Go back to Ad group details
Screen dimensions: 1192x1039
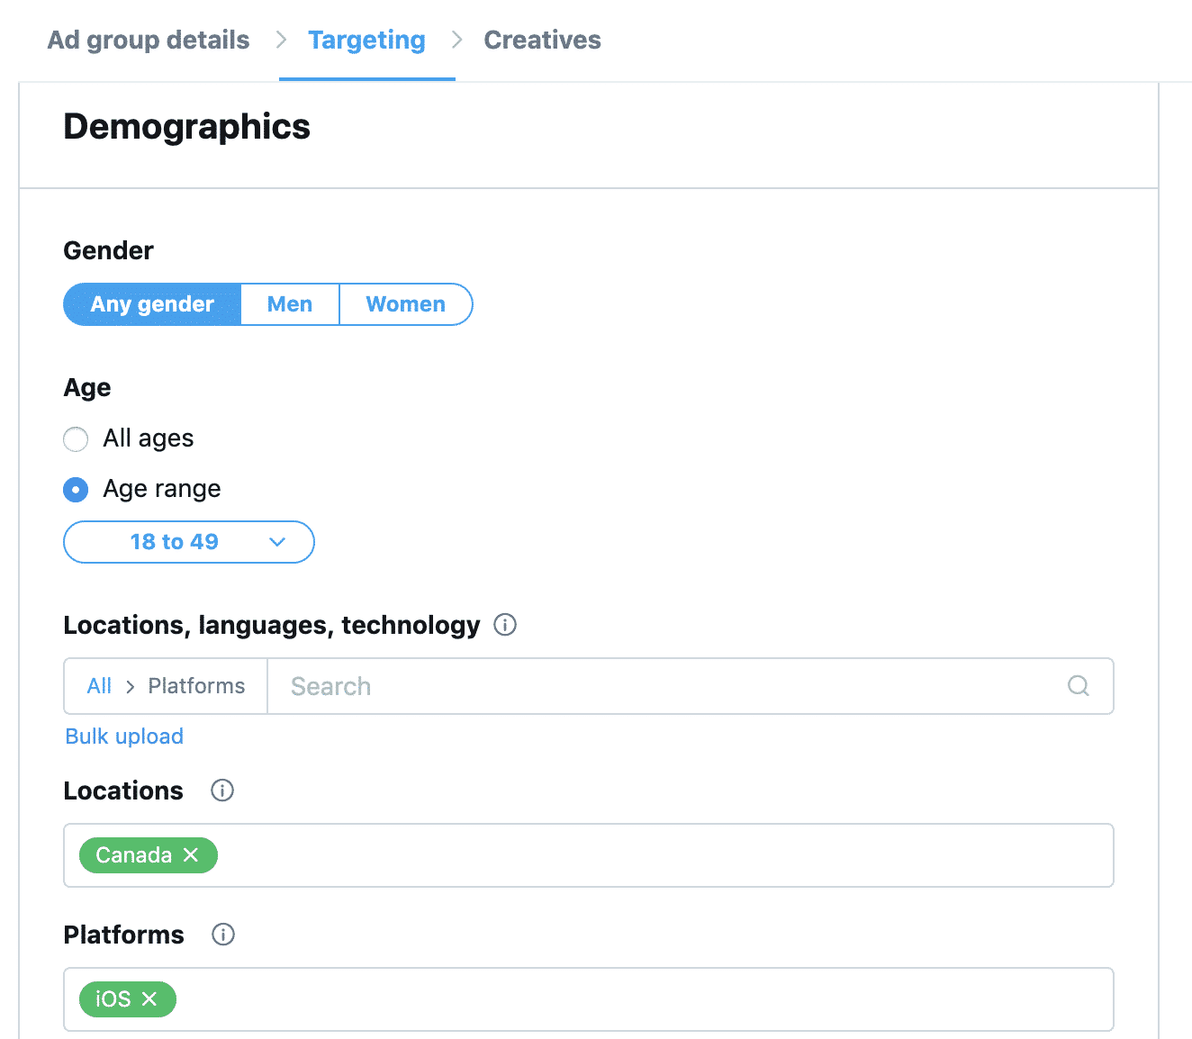[x=148, y=40]
